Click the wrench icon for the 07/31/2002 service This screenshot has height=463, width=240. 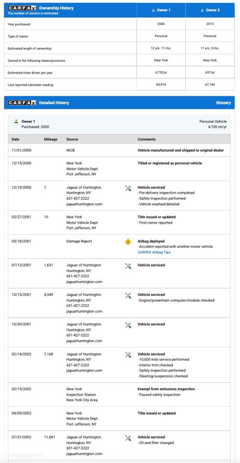128,438
